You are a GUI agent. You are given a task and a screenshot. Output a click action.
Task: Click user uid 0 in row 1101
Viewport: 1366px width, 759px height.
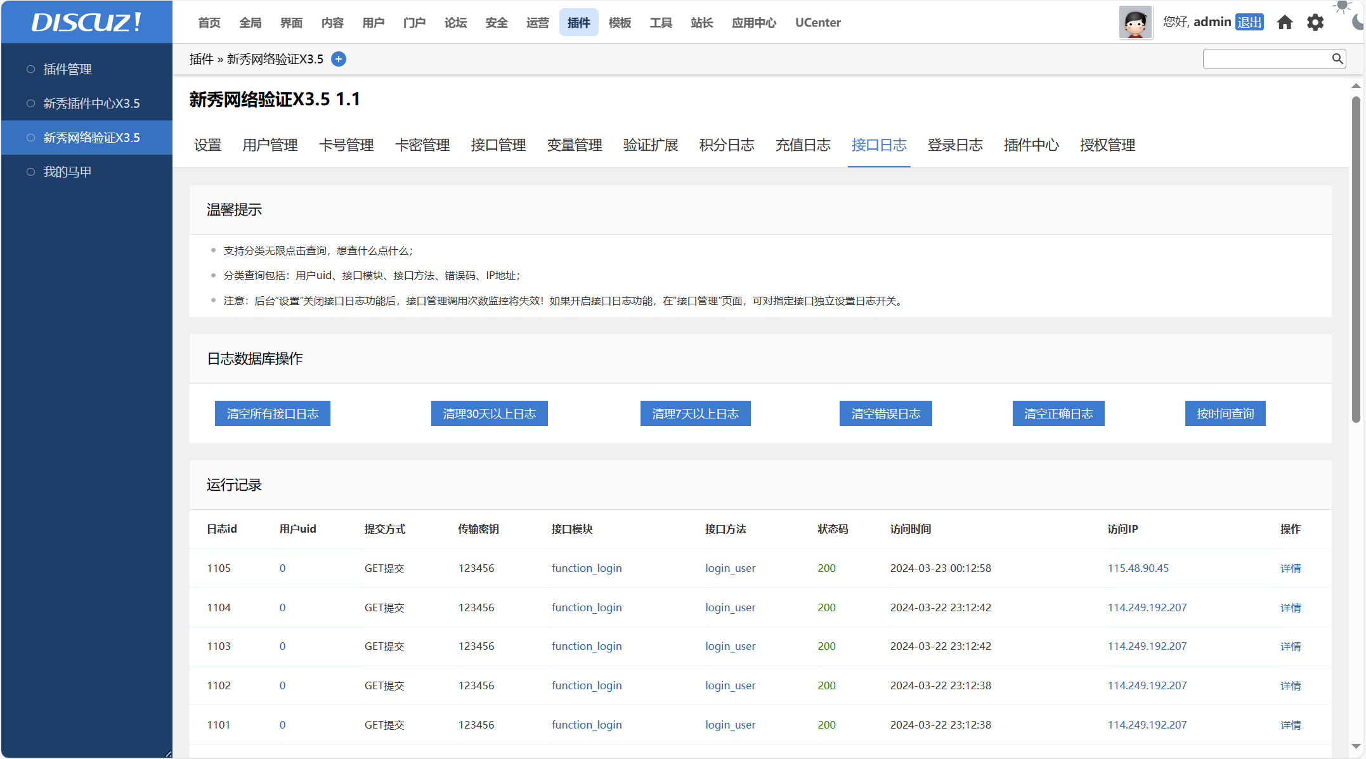click(282, 725)
